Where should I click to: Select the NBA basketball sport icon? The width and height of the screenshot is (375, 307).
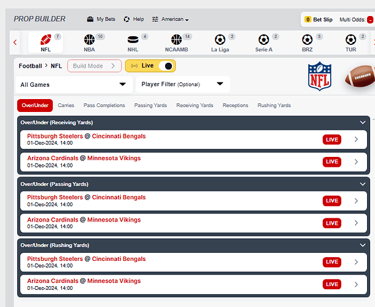[x=90, y=40]
